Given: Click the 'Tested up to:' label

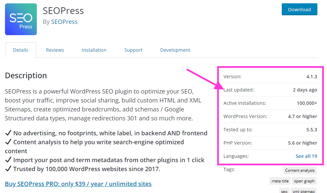Looking at the screenshot, I should [238, 130].
